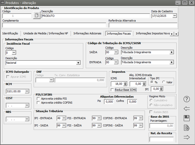Open the IPI - ENTRADA lookup button
Screen dimensions: 195x145
click(x=64, y=118)
